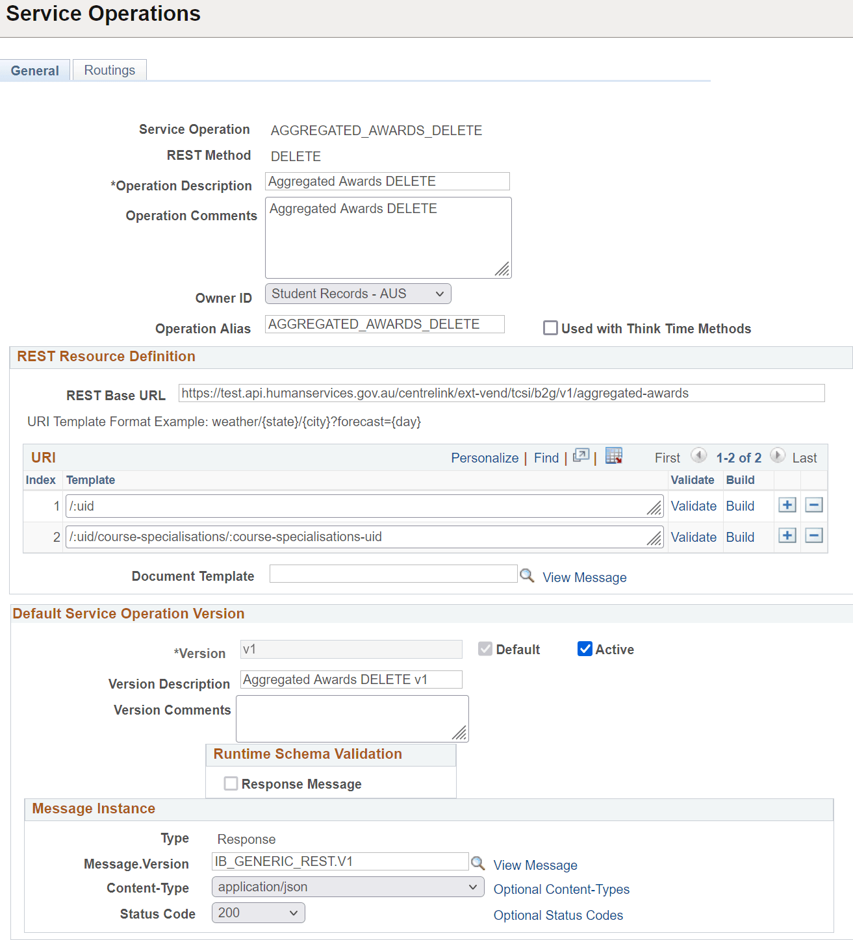This screenshot has height=940, width=853.
Task: Enable Used with Think Time Methods
Action: click(x=550, y=328)
